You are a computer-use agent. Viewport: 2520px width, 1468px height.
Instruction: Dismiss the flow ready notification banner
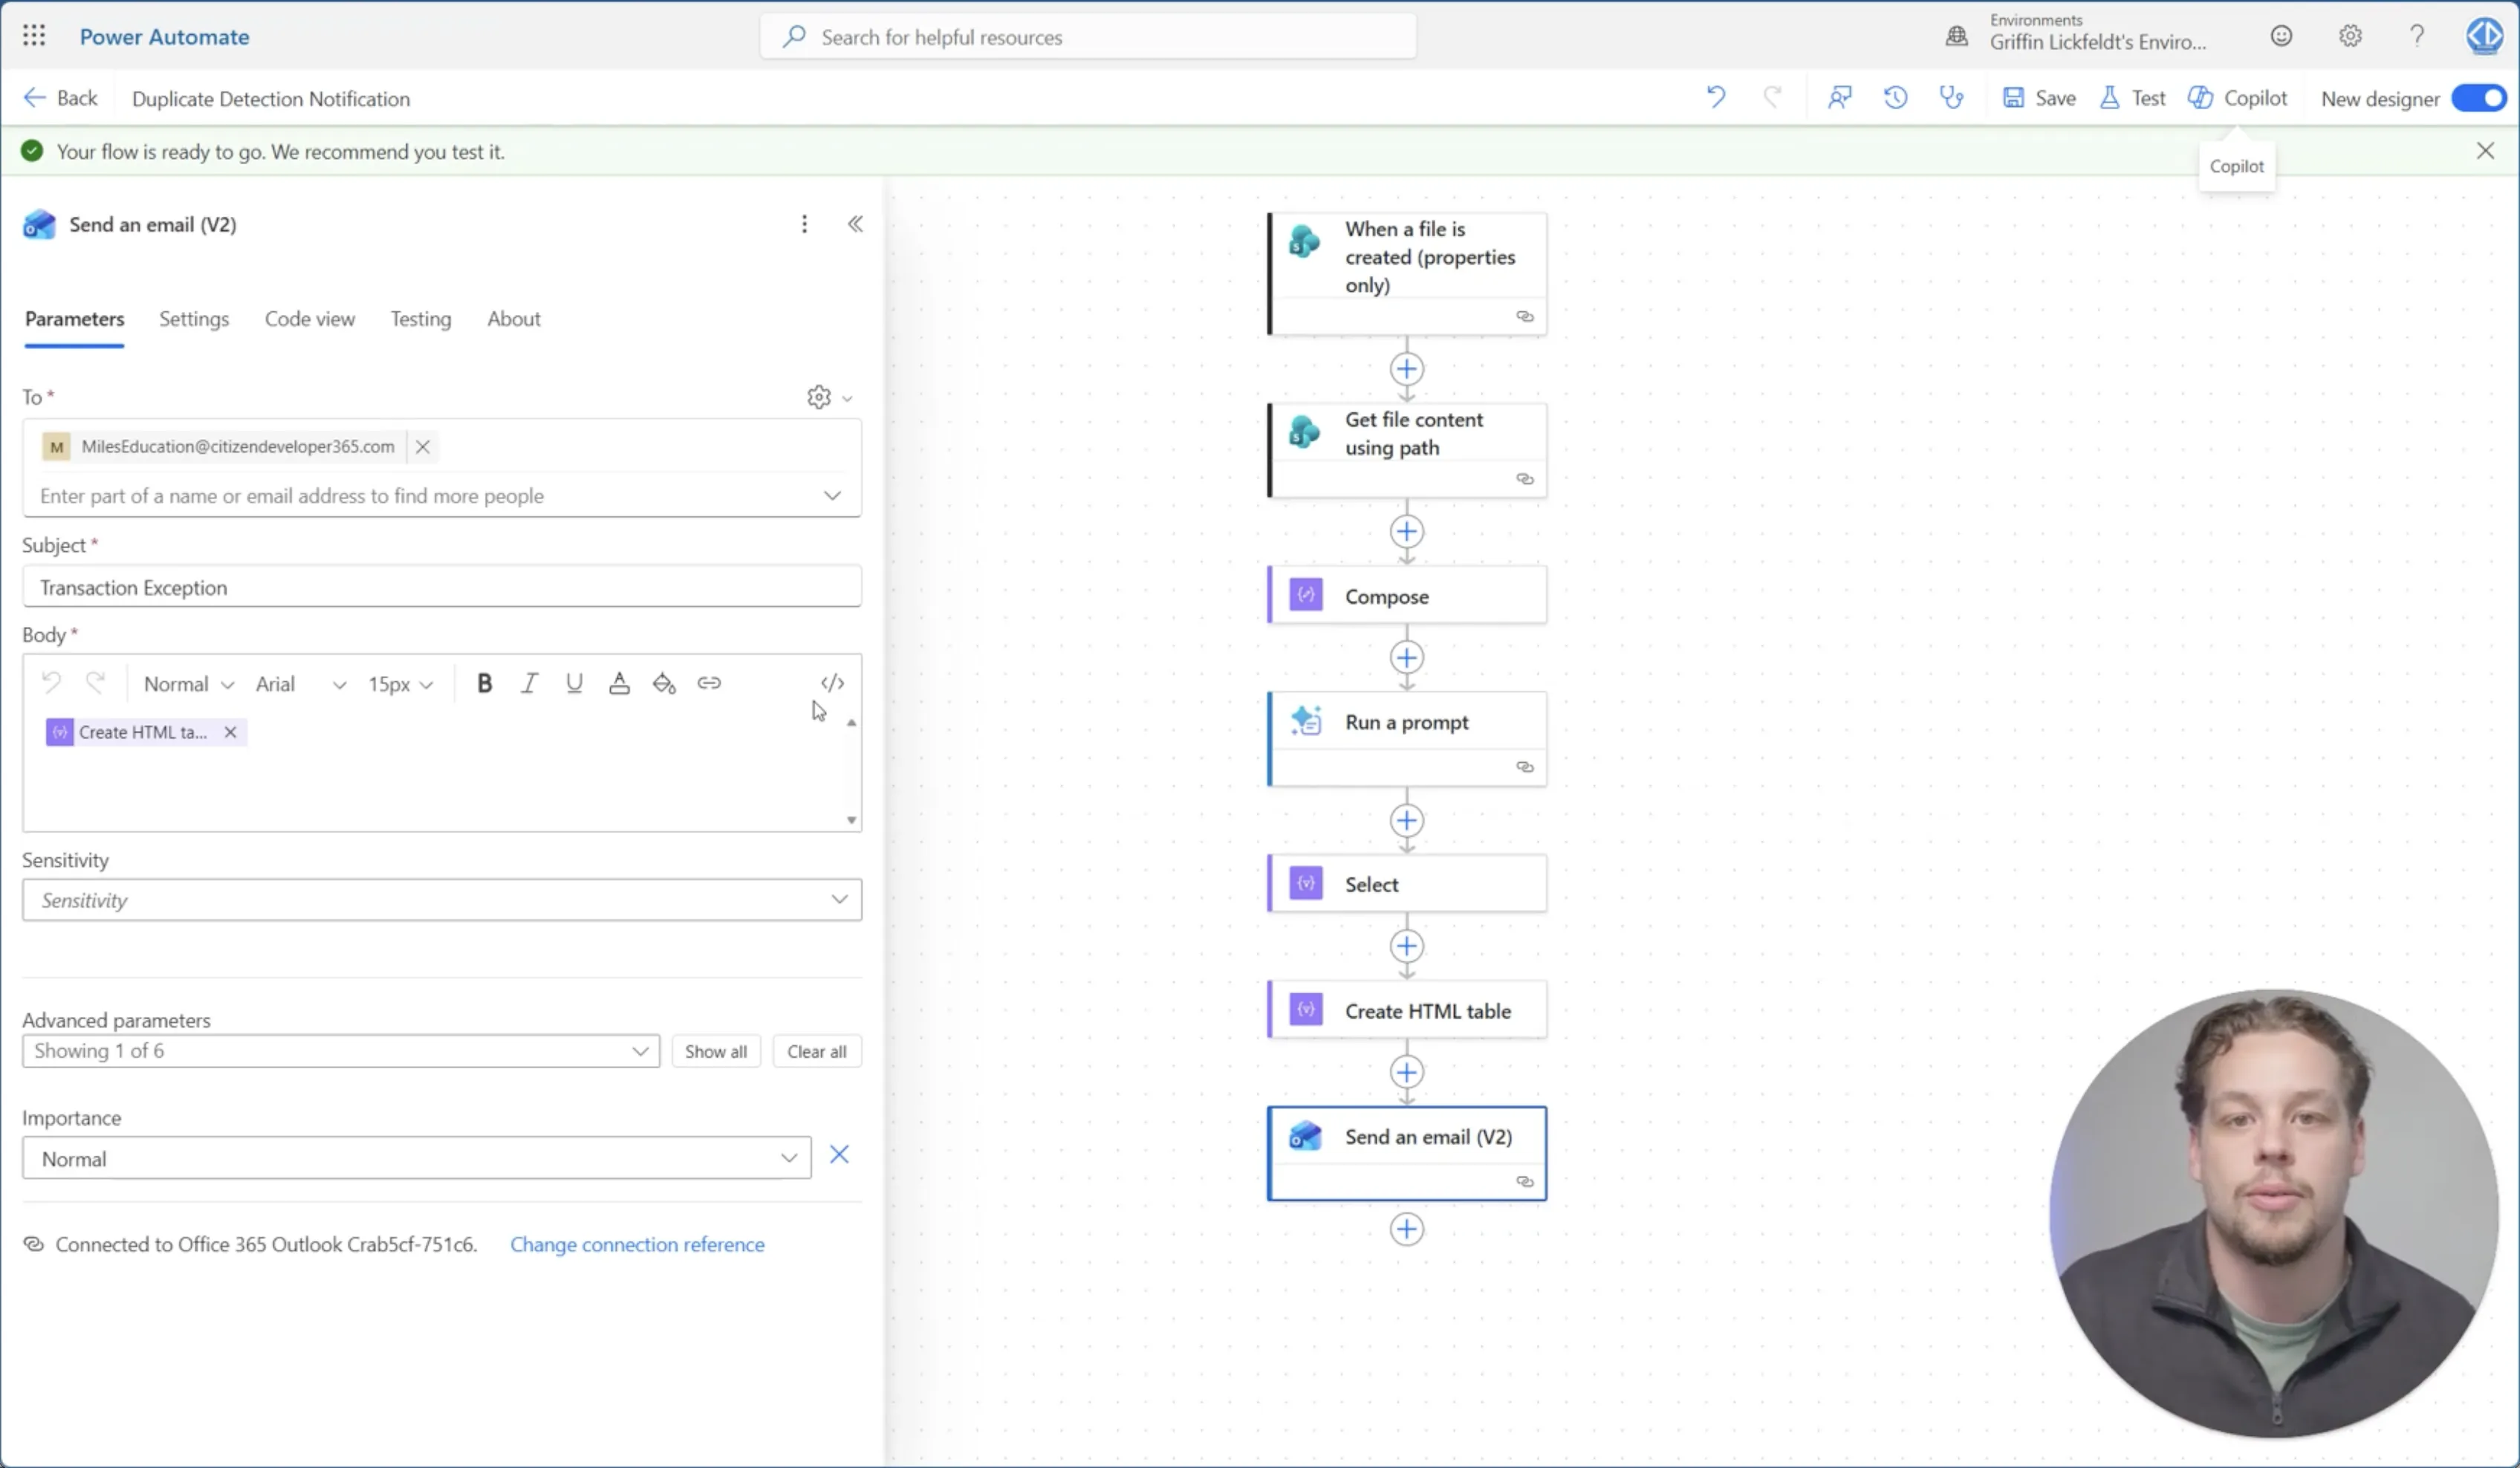2485,151
